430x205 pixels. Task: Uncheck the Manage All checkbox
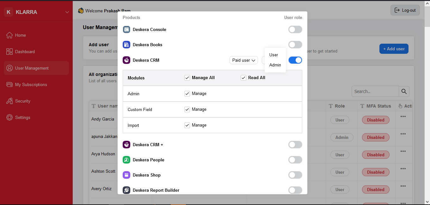[x=187, y=78]
